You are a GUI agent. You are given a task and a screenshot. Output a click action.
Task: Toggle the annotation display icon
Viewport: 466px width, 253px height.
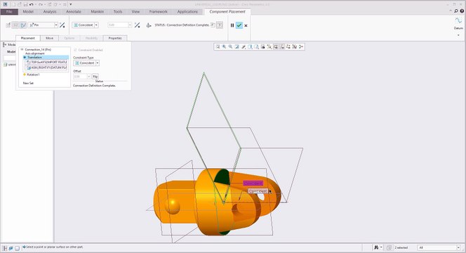click(x=276, y=46)
